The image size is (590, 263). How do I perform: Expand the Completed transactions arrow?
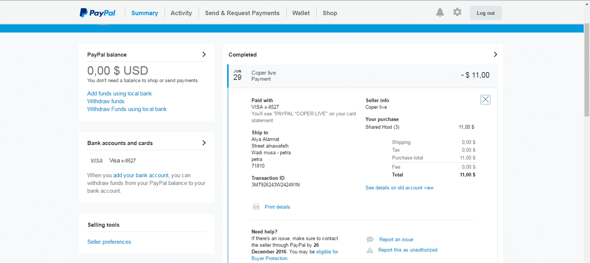click(x=495, y=55)
